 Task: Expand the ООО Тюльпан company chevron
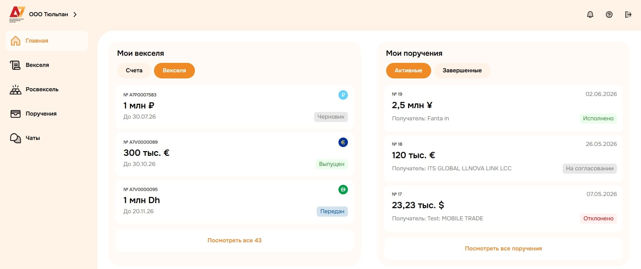pyautogui.click(x=75, y=15)
